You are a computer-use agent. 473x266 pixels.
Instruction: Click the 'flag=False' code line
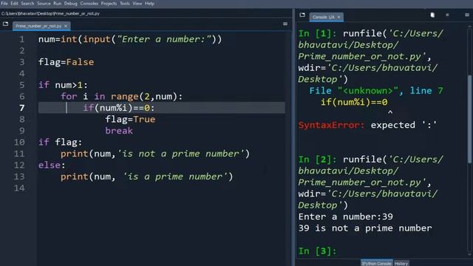coord(66,62)
